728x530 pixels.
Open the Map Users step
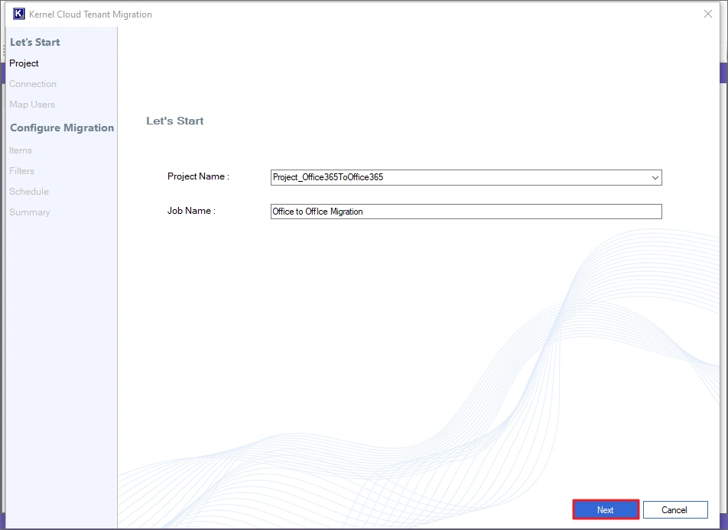click(x=32, y=105)
